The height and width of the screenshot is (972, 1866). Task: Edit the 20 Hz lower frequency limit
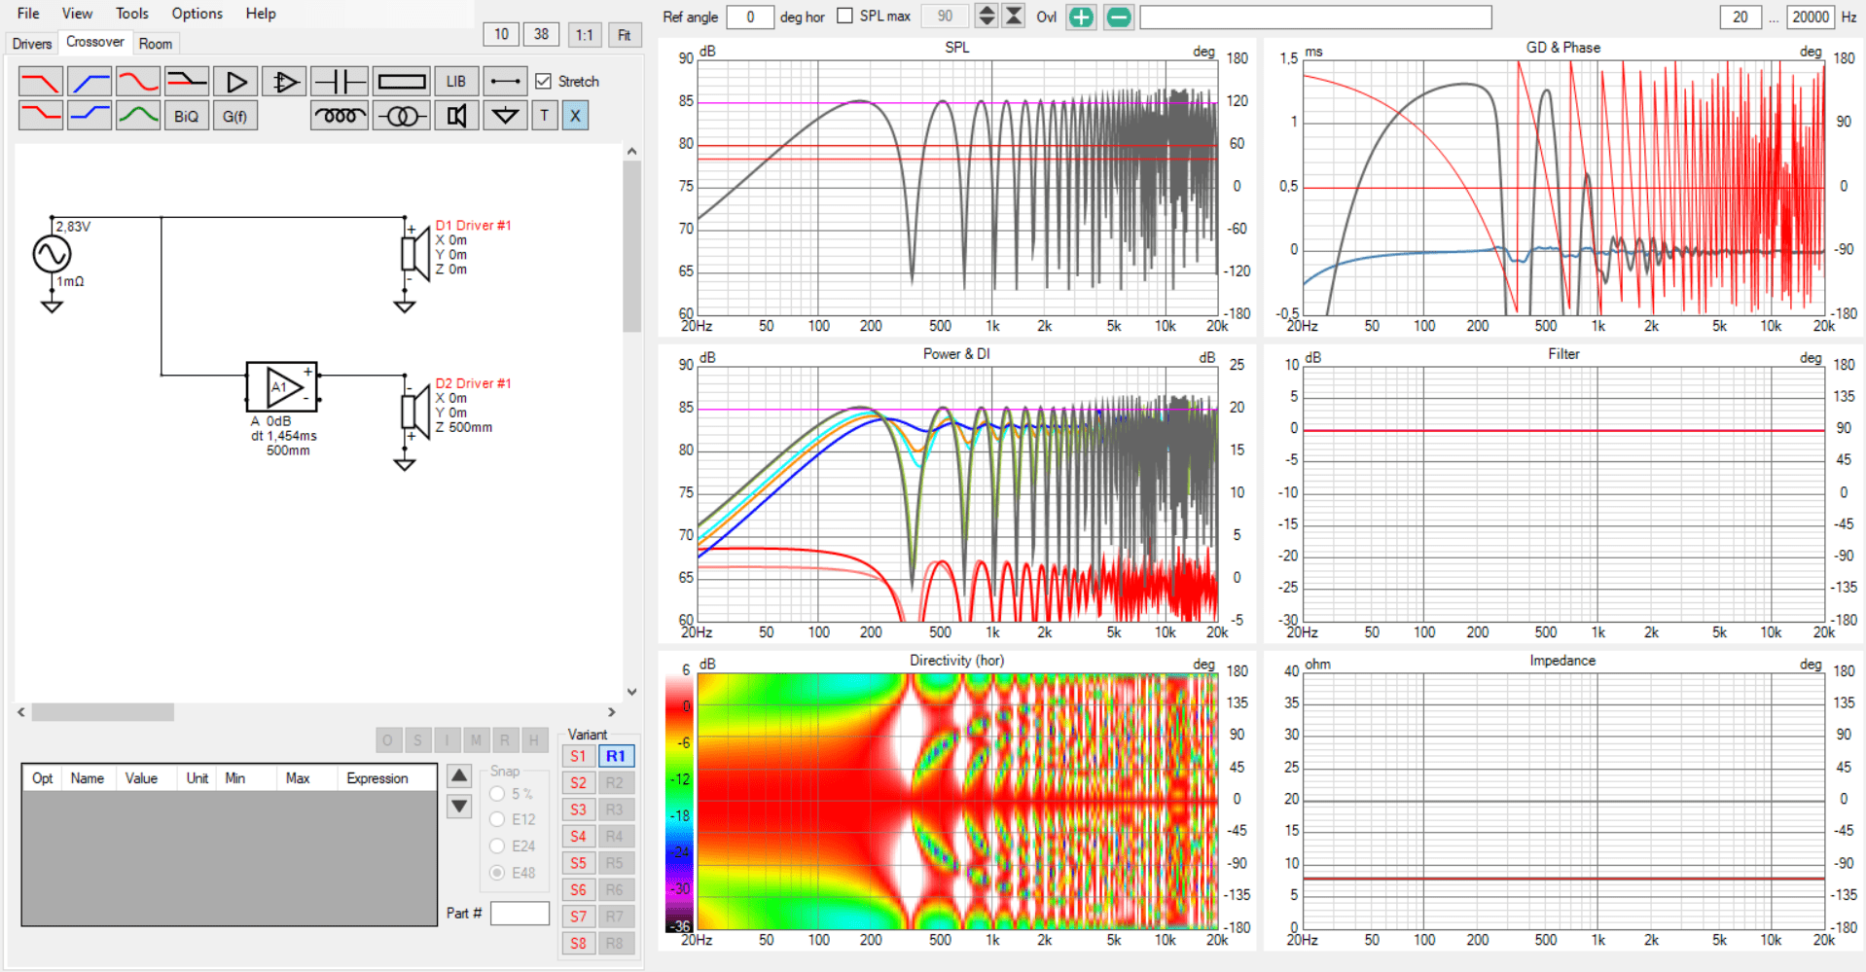tap(1740, 17)
